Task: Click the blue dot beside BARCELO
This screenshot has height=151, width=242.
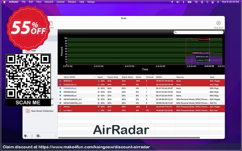Action: tap(60, 81)
